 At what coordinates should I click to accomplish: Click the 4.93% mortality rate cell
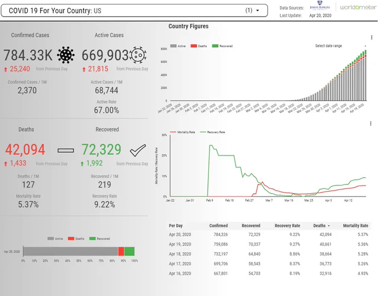[363, 274]
